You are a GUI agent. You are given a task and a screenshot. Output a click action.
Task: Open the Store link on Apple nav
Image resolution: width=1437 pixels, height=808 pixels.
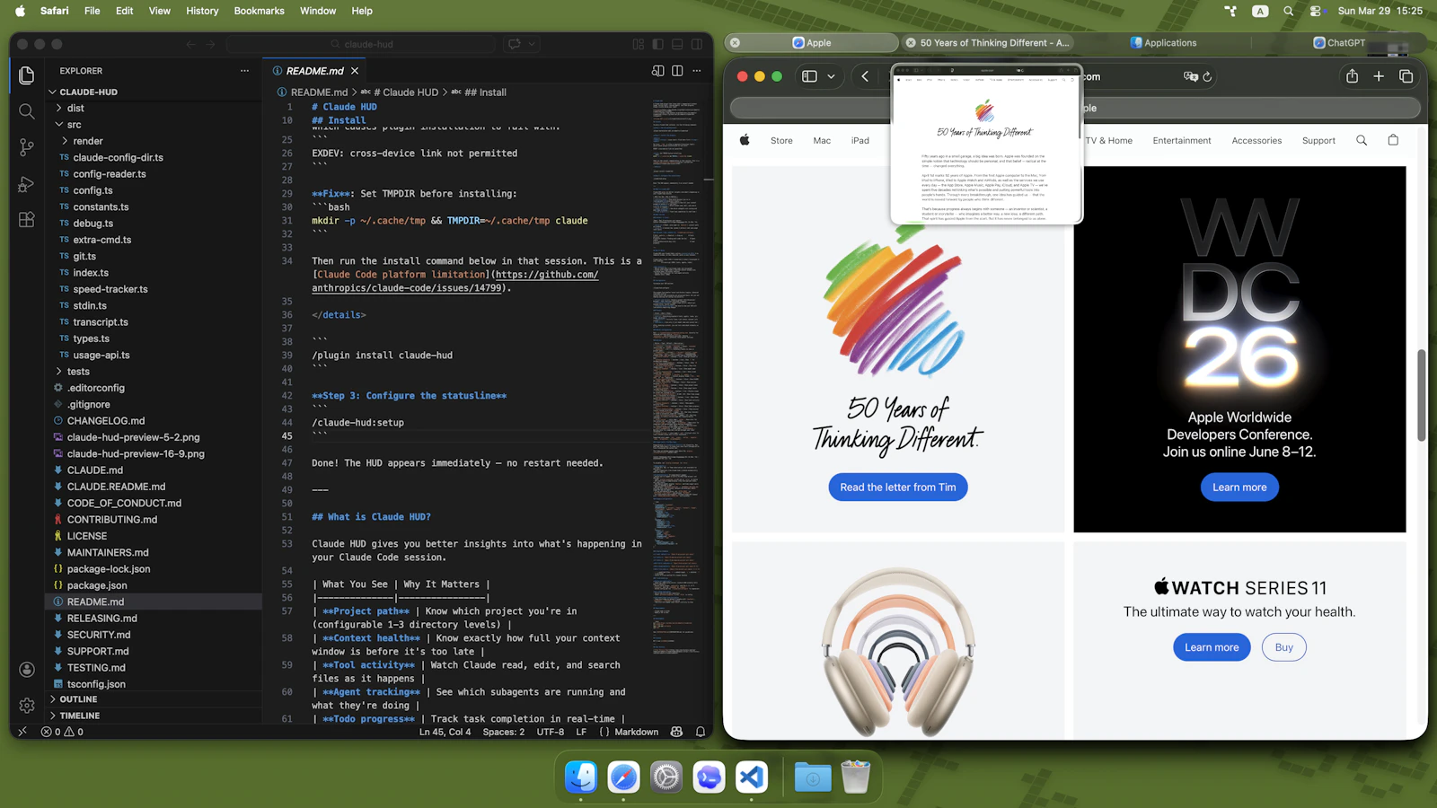pyautogui.click(x=781, y=140)
